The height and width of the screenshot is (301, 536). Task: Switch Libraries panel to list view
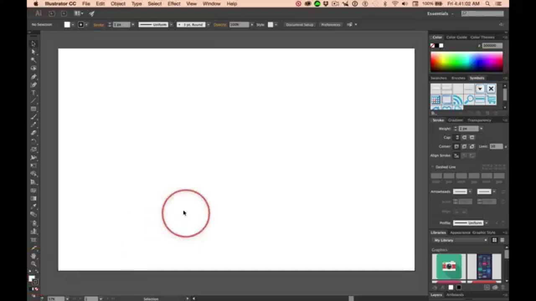[x=502, y=240]
